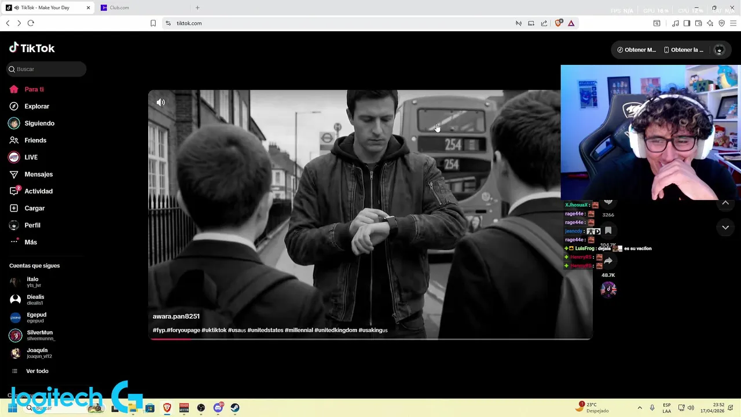Open a new browser tab
The width and height of the screenshot is (741, 417).
point(197,8)
